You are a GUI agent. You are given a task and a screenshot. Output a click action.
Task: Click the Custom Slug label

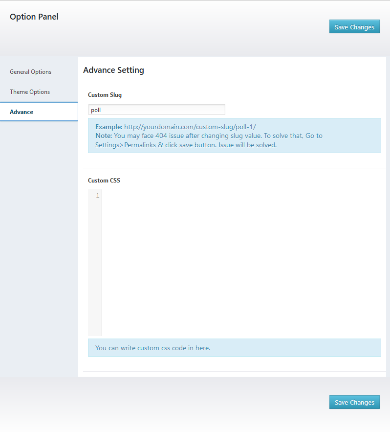pos(105,95)
